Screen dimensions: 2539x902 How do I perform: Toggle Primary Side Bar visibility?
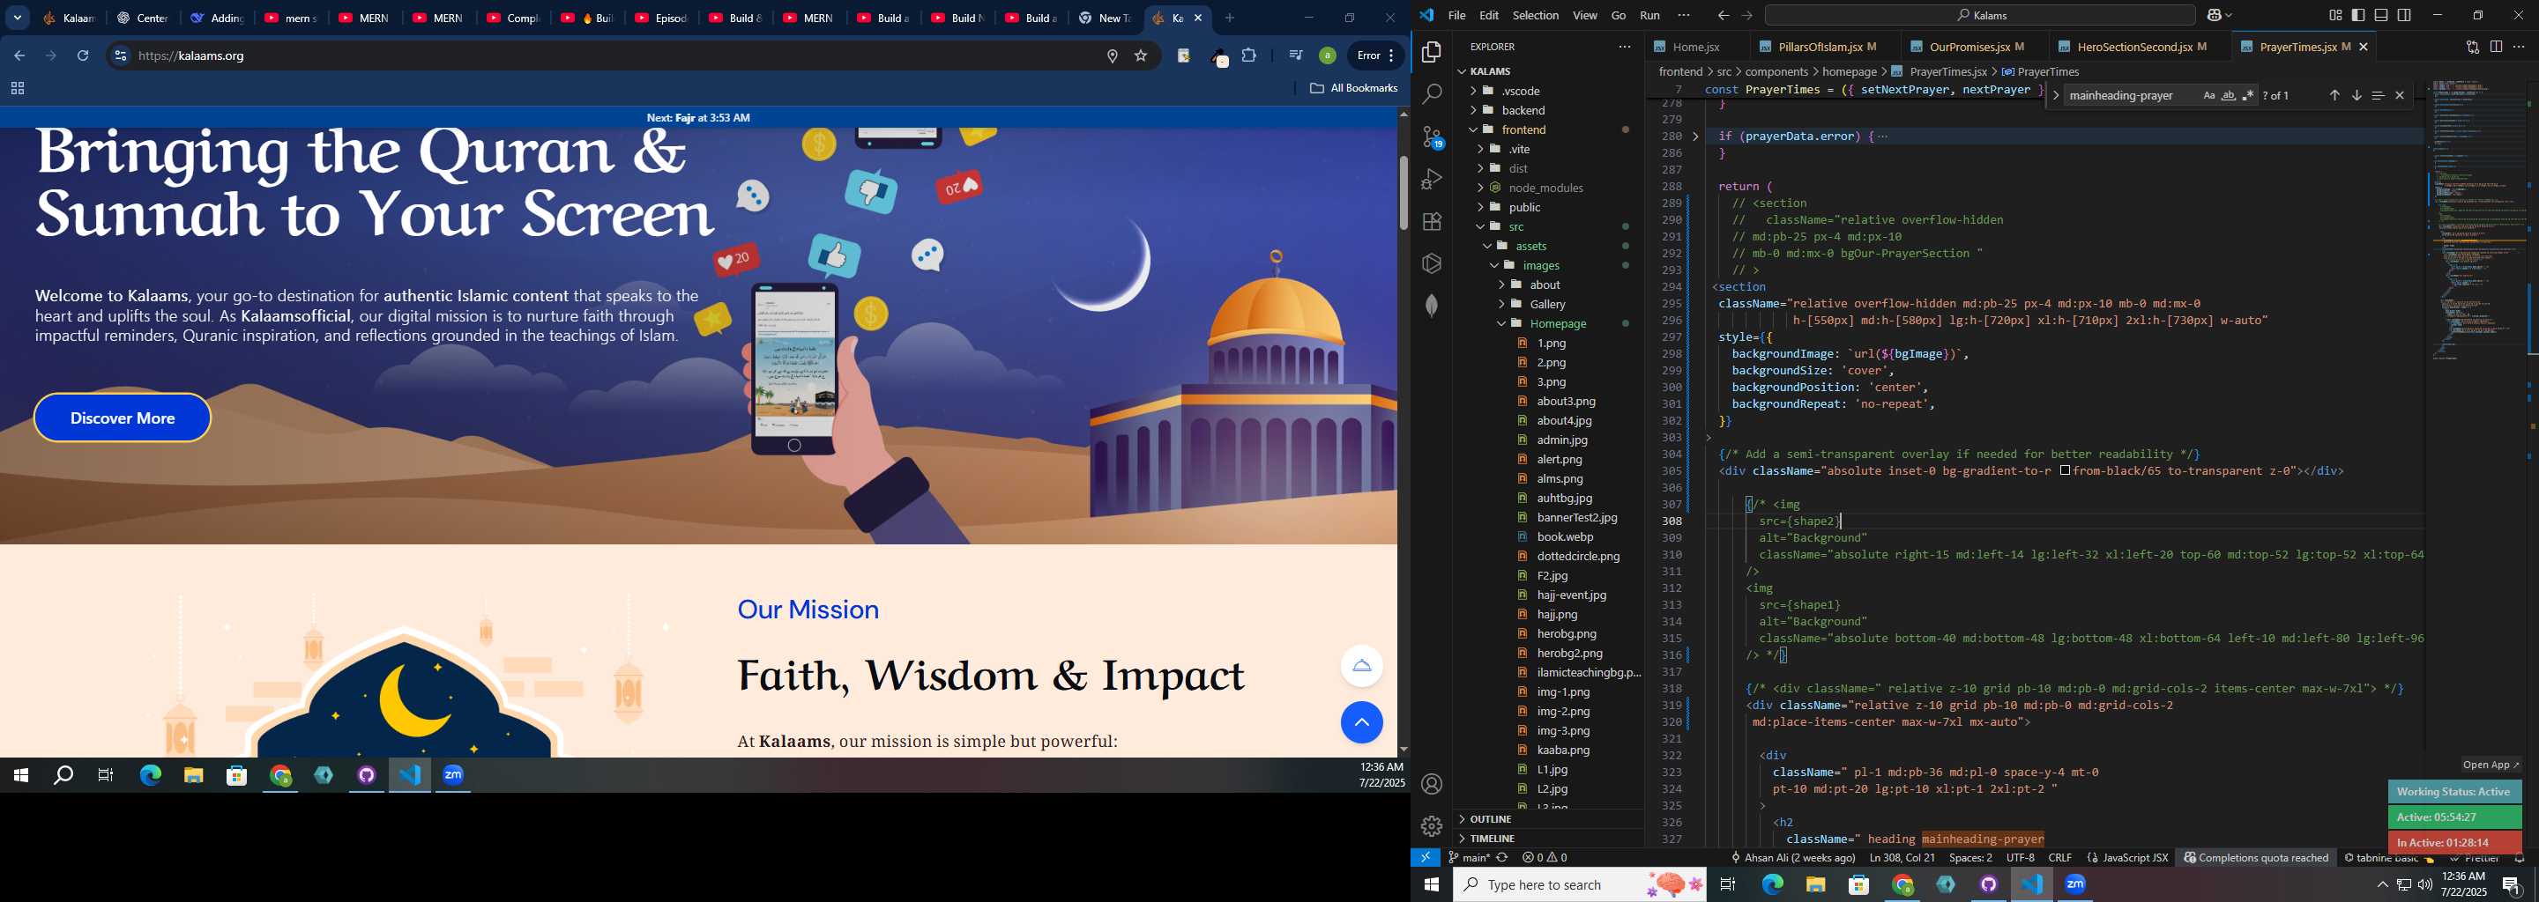(x=2357, y=16)
